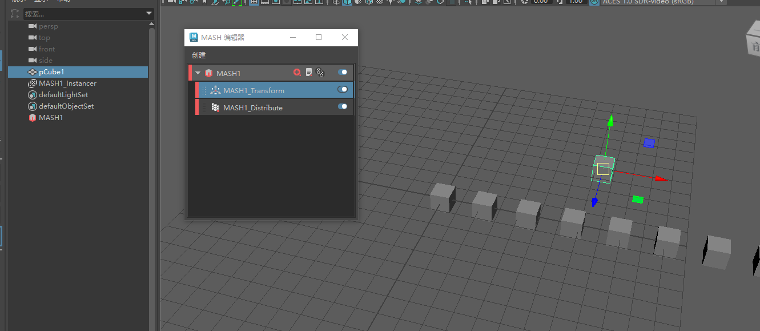Click the red X-axis arrow of manipulator
This screenshot has height=331, width=760.
(661, 179)
